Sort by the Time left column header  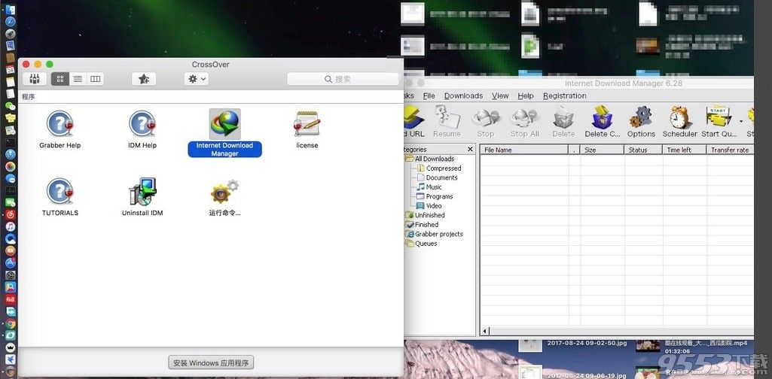[685, 150]
